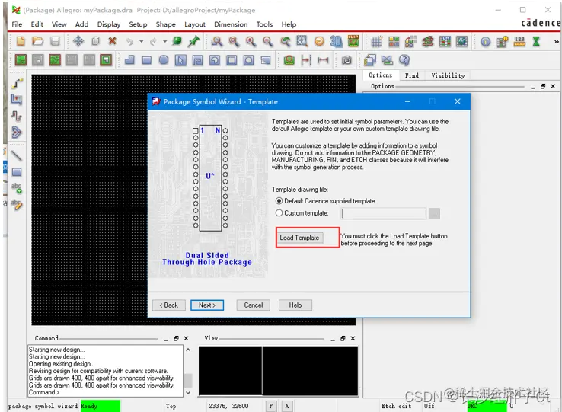Click command log scrollbar up arrow
The image size is (562, 412).
click(x=188, y=350)
